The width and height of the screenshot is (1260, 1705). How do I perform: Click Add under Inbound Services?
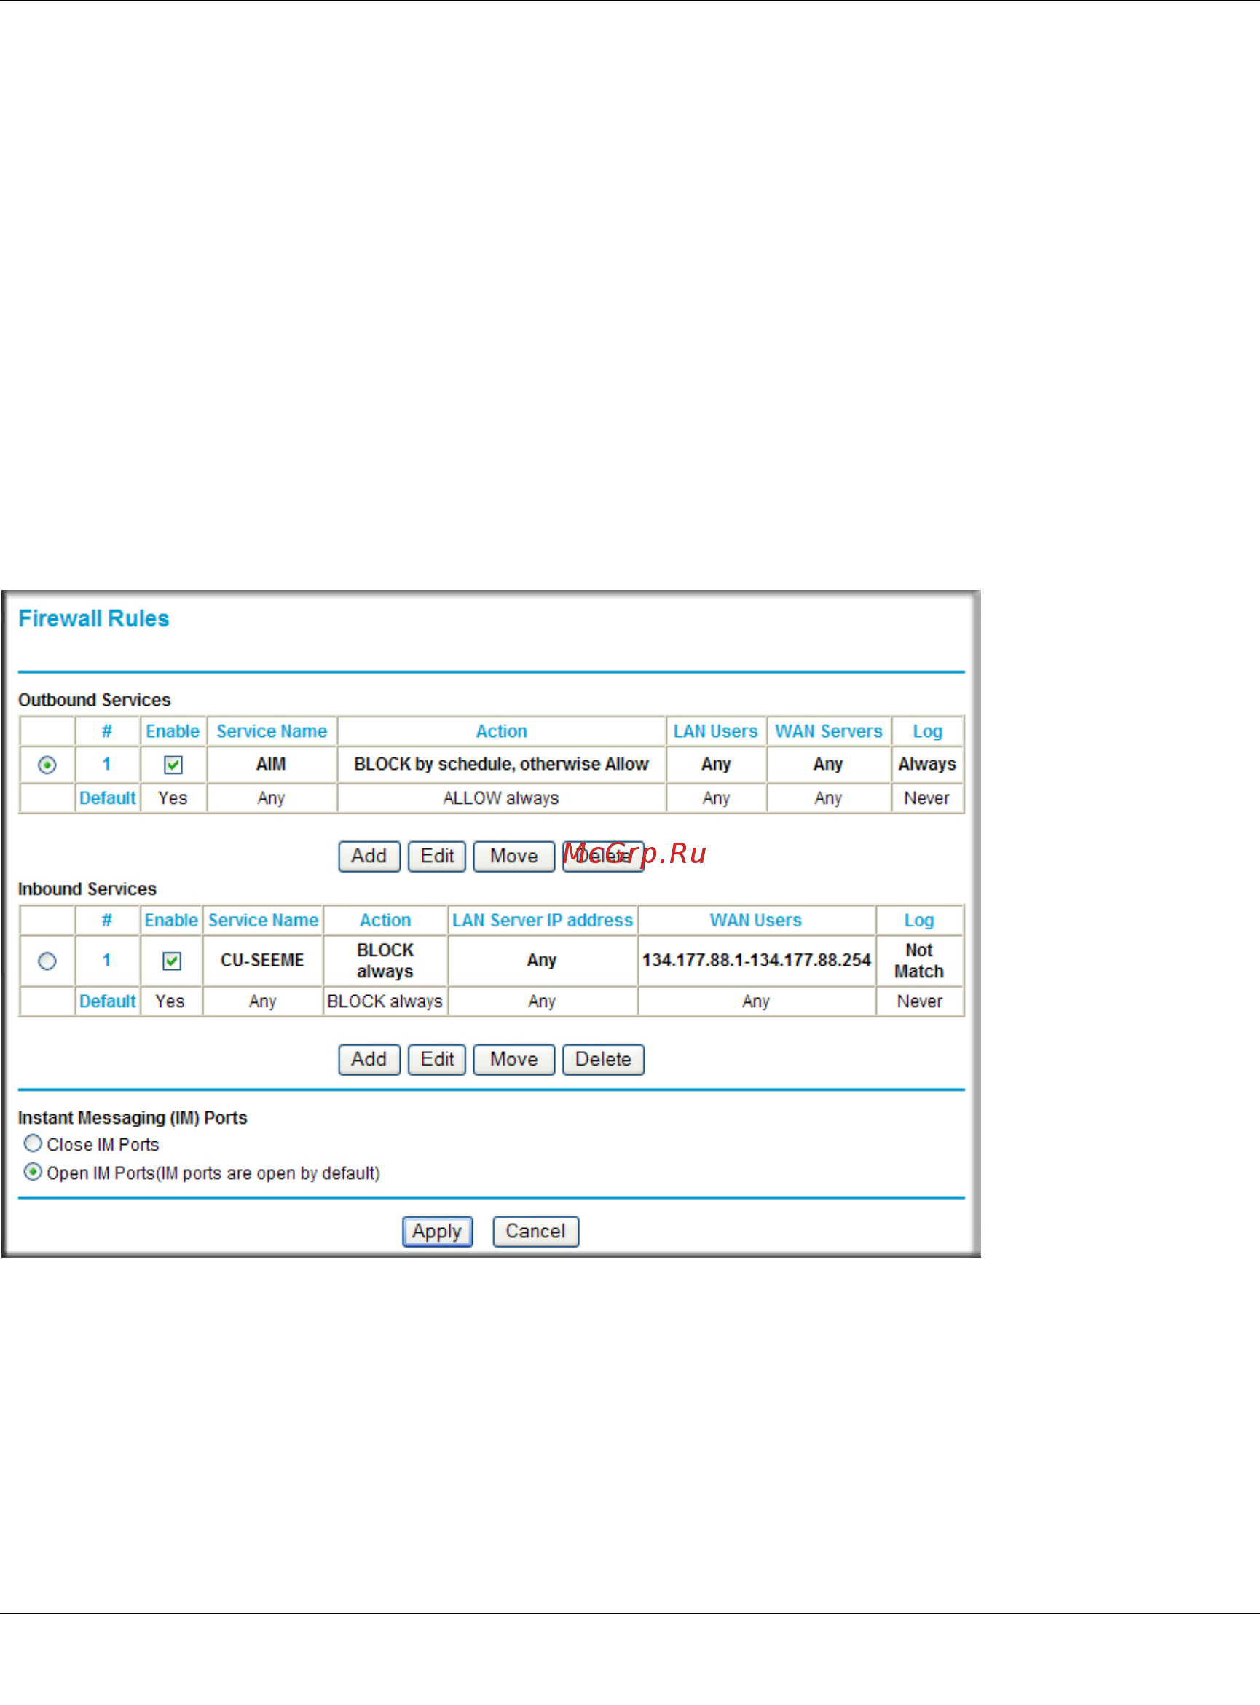pos(369,1060)
